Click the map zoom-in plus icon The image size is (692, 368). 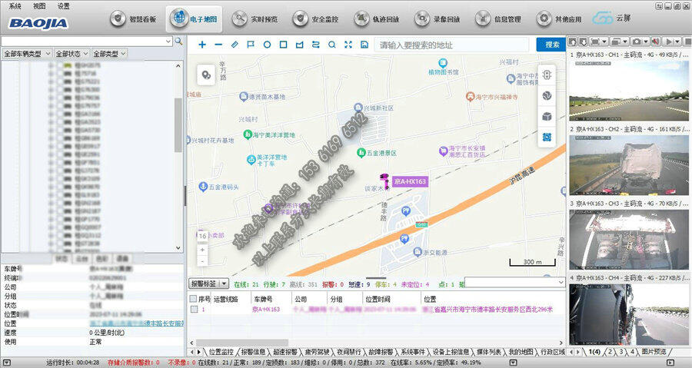(x=202, y=45)
